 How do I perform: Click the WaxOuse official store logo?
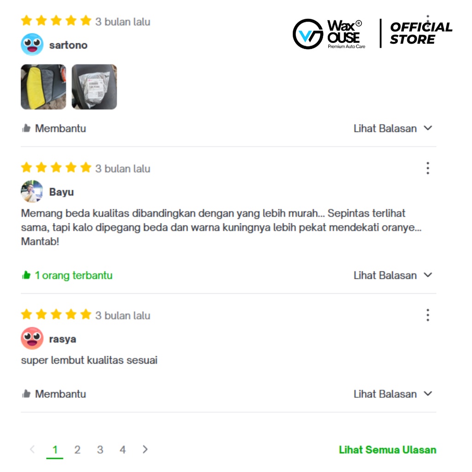click(x=372, y=33)
